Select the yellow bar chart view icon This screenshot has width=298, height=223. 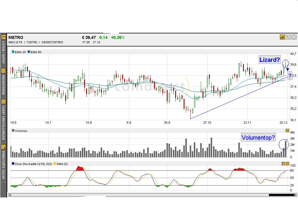click(x=282, y=37)
